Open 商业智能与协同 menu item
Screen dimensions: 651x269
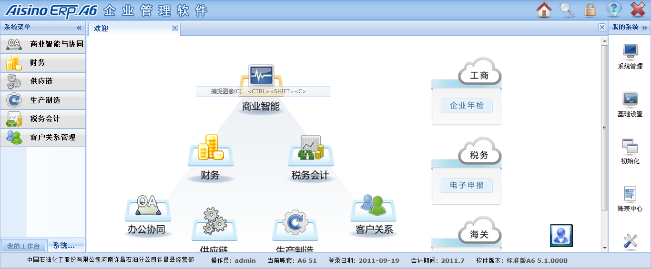(43, 44)
